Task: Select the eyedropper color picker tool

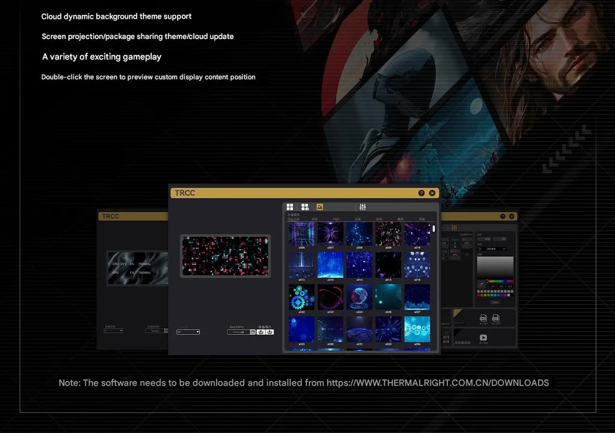Action: [481, 283]
